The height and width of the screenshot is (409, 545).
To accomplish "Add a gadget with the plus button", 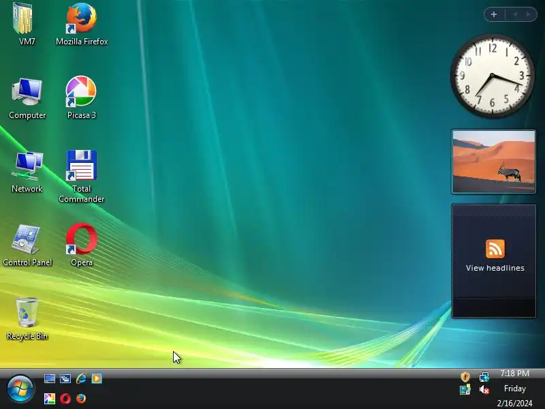I will click(x=494, y=14).
